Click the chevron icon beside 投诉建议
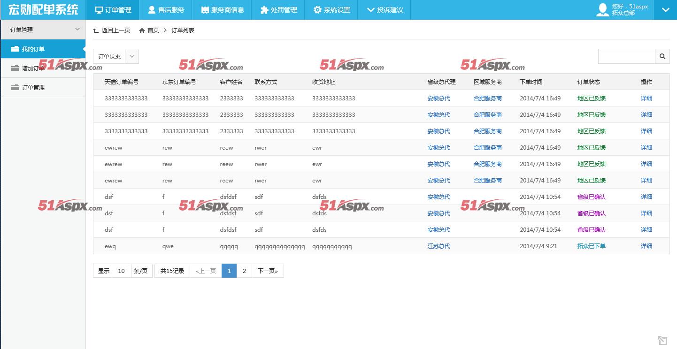Viewport: 677px width, 349px height. tap(370, 10)
